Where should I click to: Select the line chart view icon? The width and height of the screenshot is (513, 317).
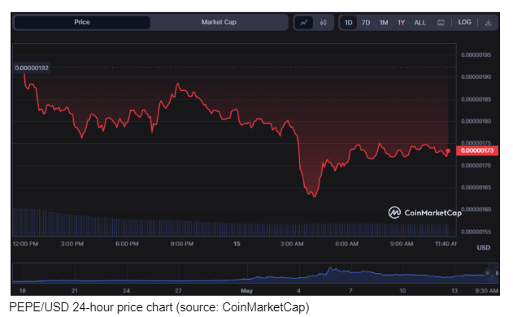pyautogui.click(x=304, y=23)
